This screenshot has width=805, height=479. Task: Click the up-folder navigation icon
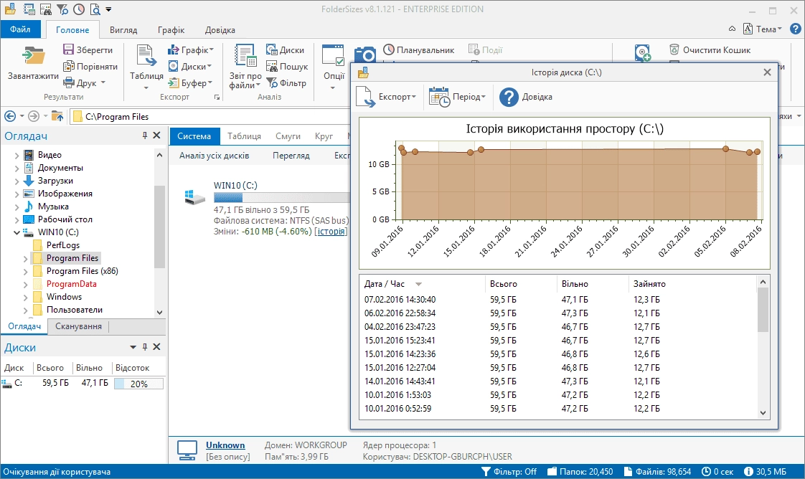(x=57, y=116)
